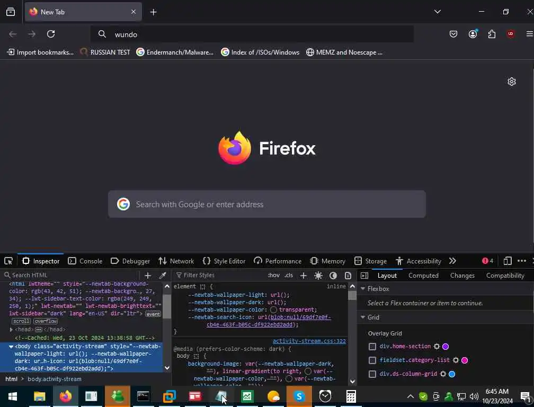
Task: Click the Import bookmarks button
Action: (x=40, y=52)
